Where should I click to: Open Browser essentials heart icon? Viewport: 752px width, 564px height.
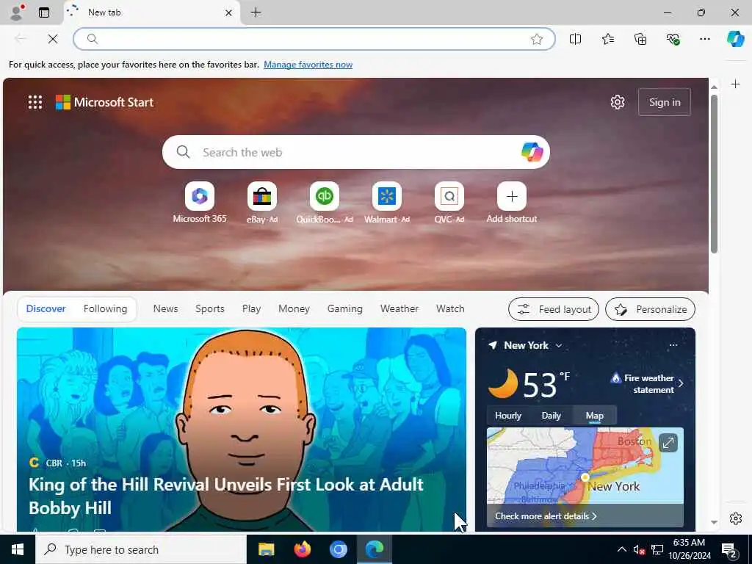673,39
